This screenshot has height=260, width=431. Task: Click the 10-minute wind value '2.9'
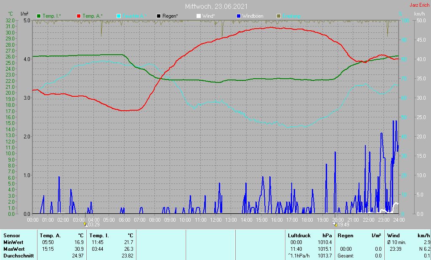click(x=427, y=242)
